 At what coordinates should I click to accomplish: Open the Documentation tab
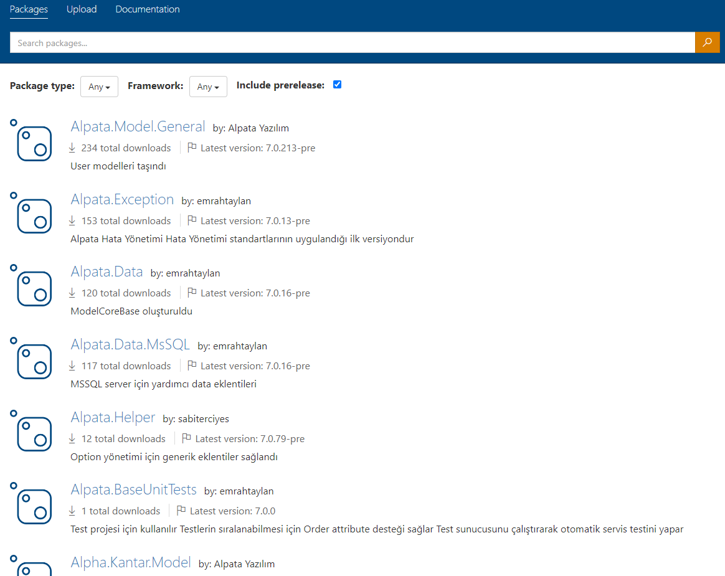pos(148,9)
